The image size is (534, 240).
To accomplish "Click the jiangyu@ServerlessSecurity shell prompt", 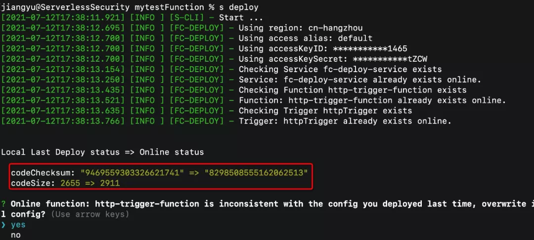I will tap(65, 7).
